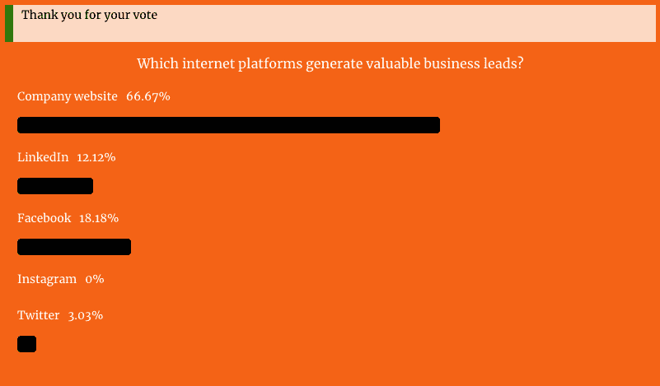The height and width of the screenshot is (386, 660).
Task: Click the 'Instagram' option label
Action: (x=47, y=279)
